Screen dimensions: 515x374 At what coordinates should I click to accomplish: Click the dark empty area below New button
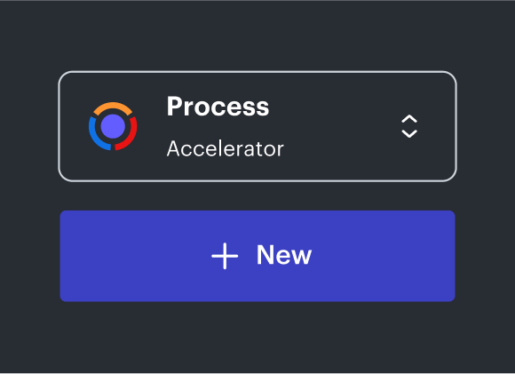[257, 337]
